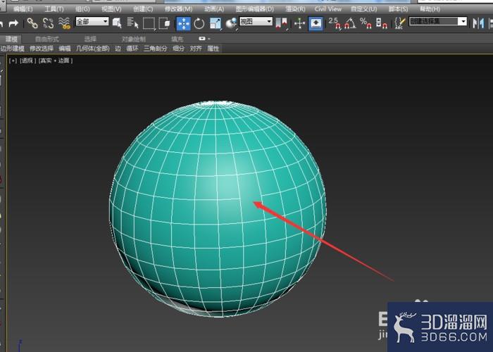Open the 渲染(R) menu

click(x=295, y=9)
